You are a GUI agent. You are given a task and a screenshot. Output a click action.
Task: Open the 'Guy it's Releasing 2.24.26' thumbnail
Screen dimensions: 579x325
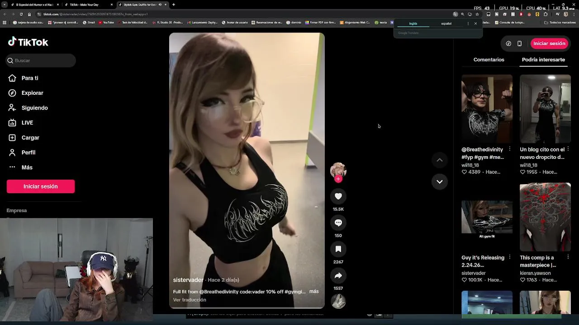[487, 217]
